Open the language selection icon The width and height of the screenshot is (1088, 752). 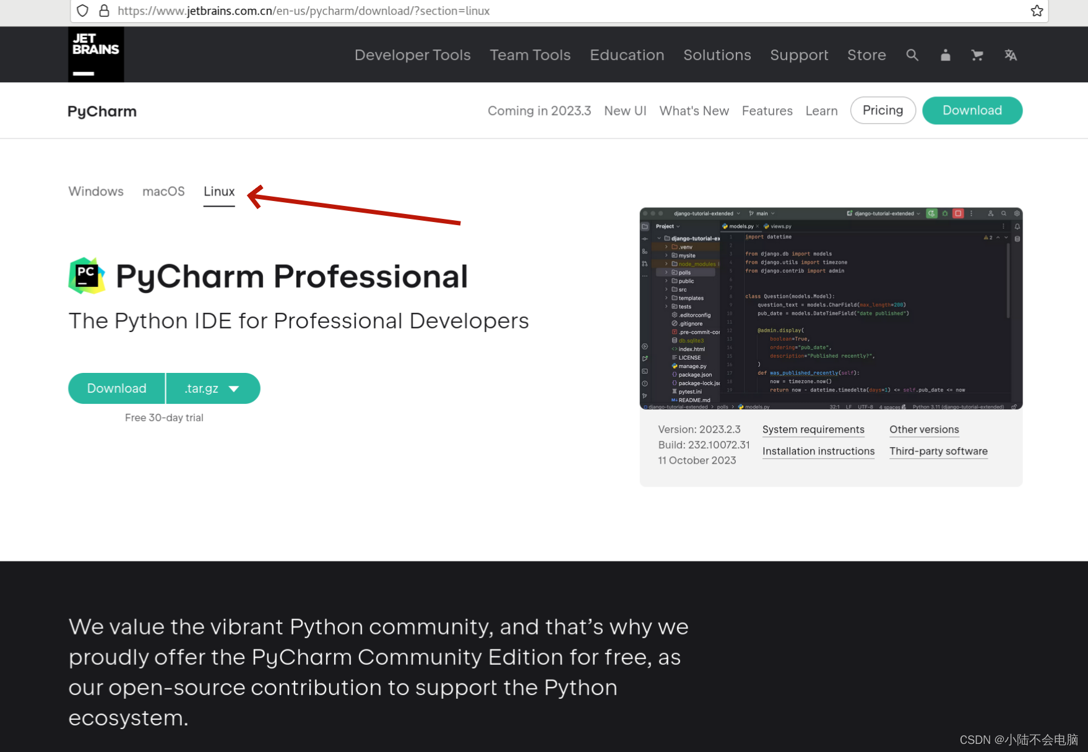[1010, 55]
